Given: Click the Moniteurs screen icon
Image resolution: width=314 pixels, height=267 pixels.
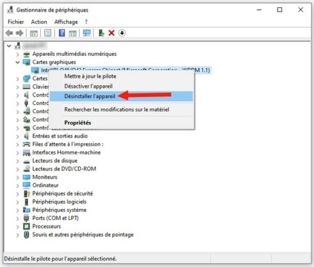Looking at the screenshot, I should 26,177.
